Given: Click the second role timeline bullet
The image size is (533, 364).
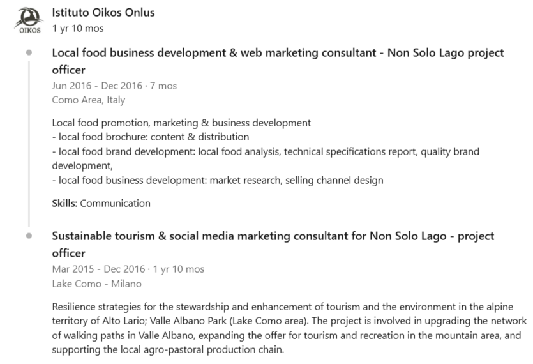Looking at the screenshot, I should point(29,236).
